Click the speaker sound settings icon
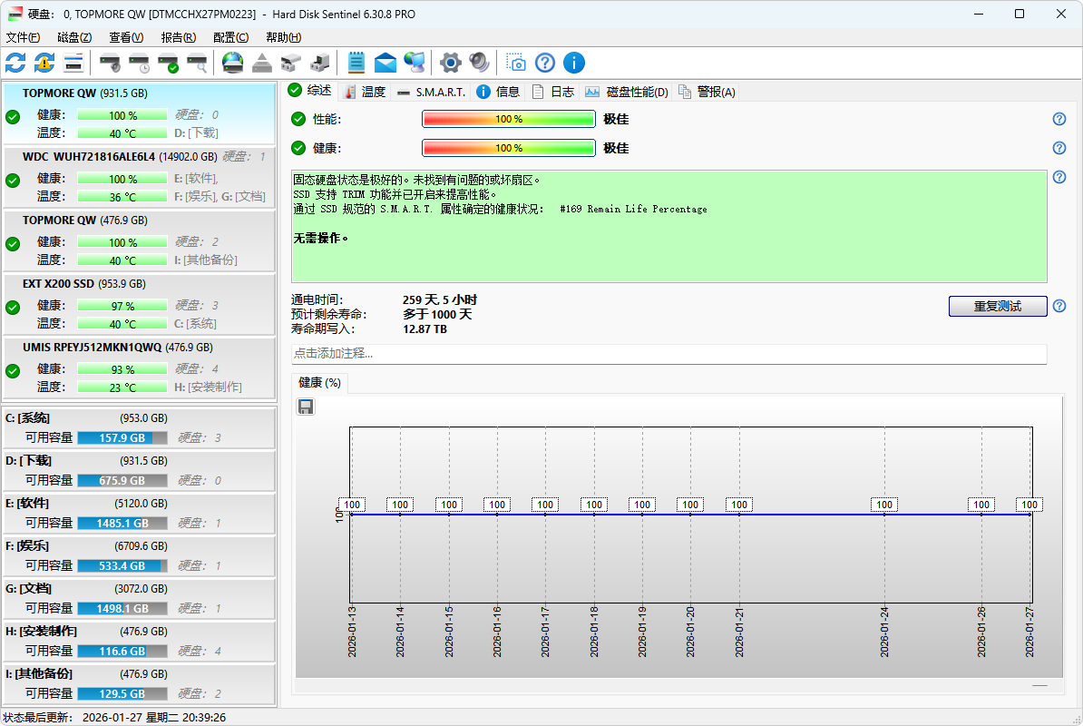 pyautogui.click(x=479, y=63)
